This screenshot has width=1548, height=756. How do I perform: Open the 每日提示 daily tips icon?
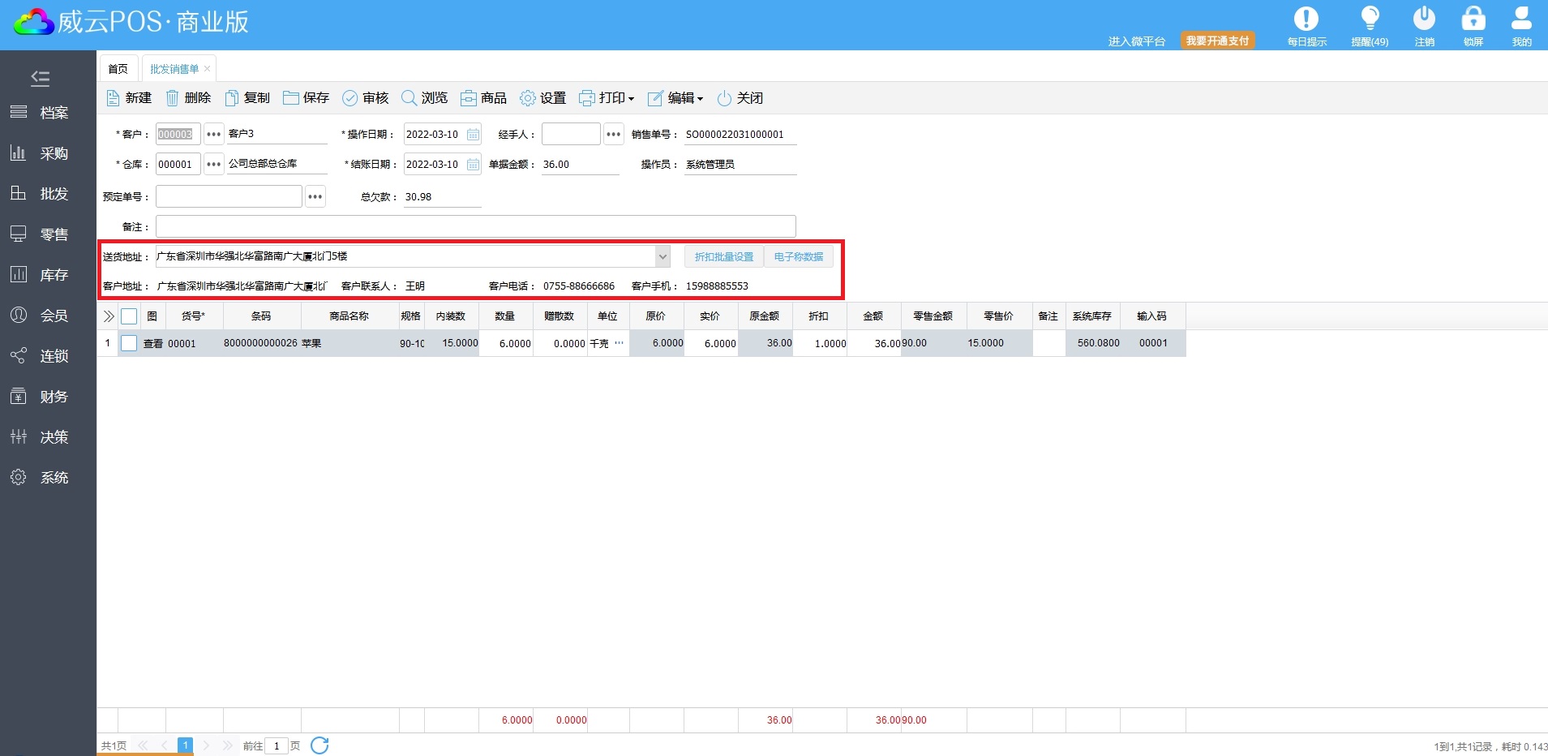tap(1306, 19)
